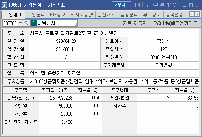Click the duplicate window icon
The width and height of the screenshot is (202, 137).
(155, 5)
